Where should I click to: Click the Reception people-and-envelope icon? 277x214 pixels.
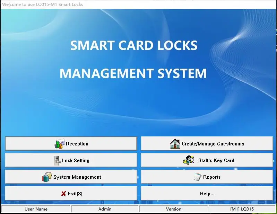59,144
